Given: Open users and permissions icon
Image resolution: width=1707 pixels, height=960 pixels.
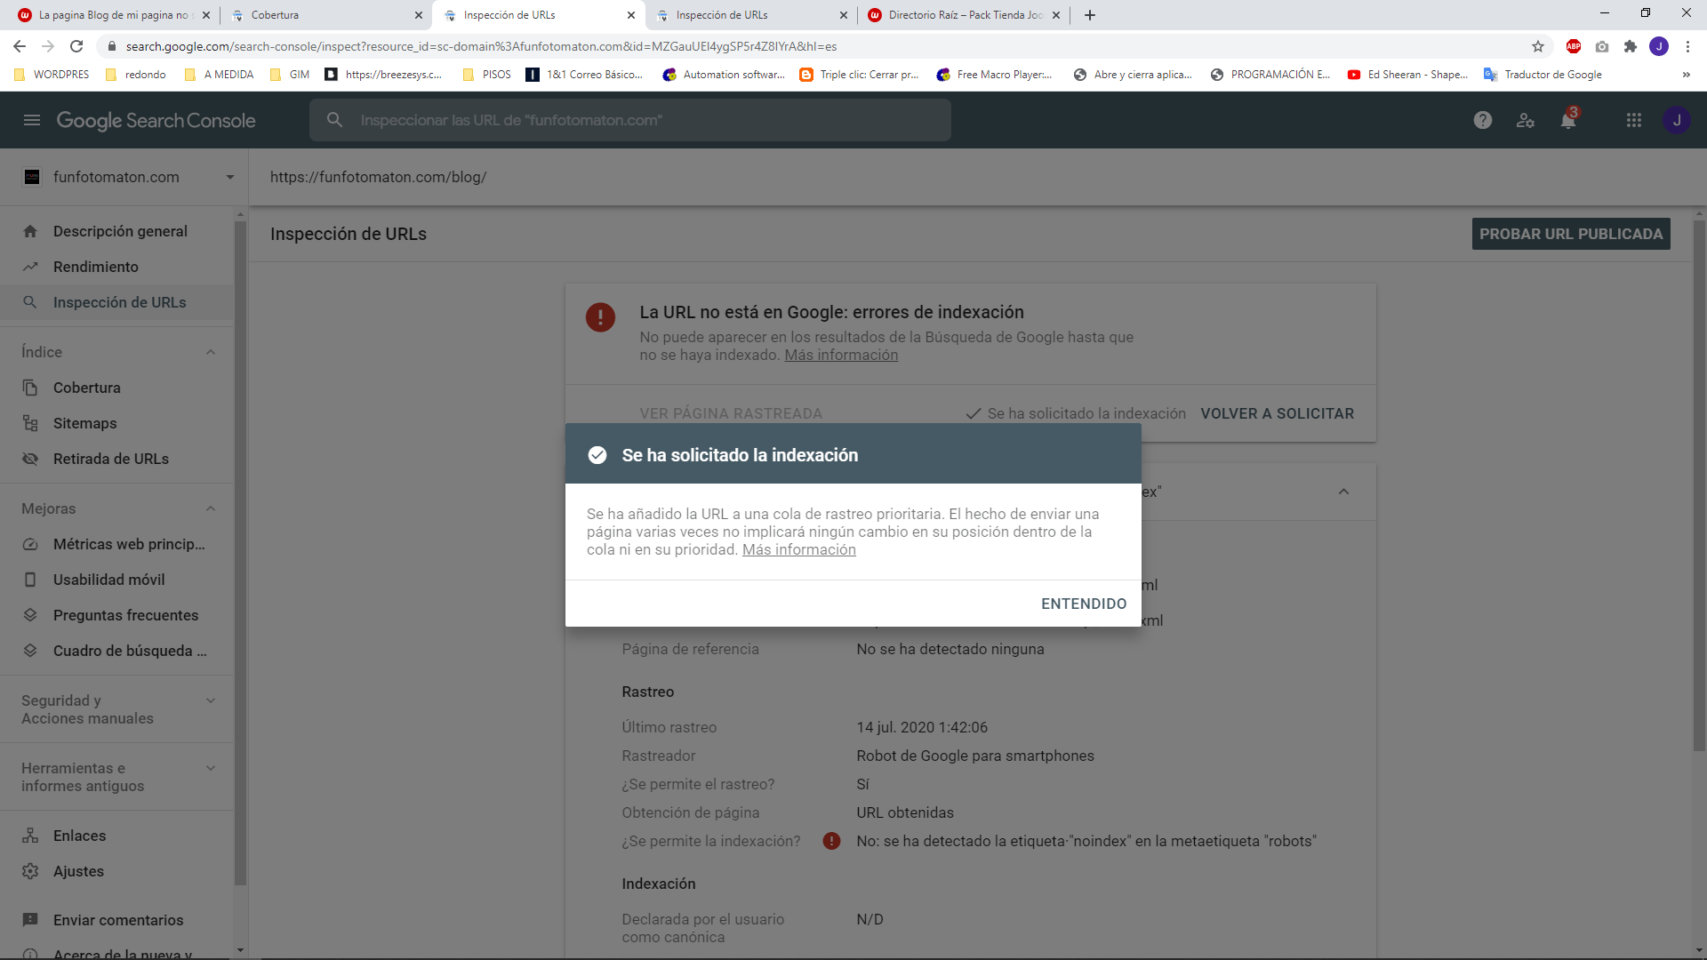Looking at the screenshot, I should [1525, 120].
